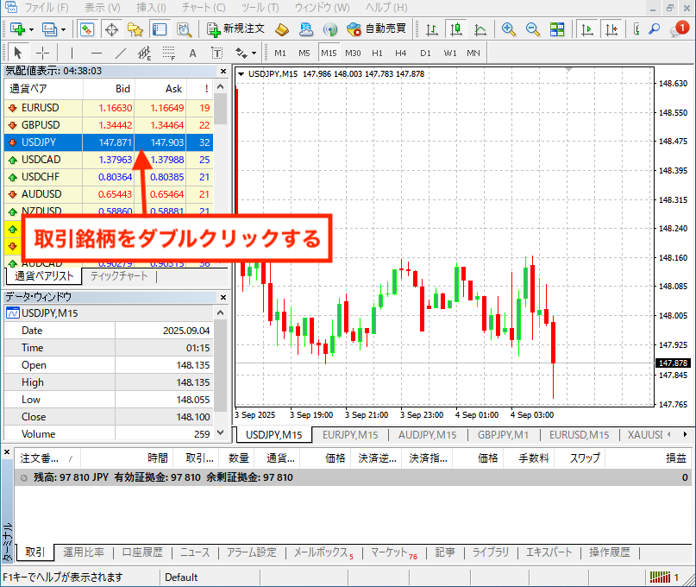The width and height of the screenshot is (696, 587).
Task: Zoom in on the chart
Action: click(509, 28)
